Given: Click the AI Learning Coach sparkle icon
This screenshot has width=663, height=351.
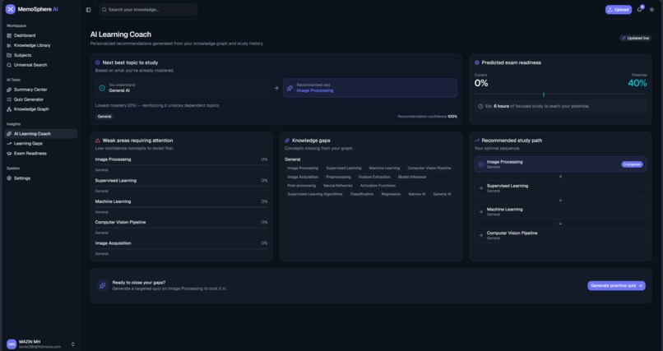Looking at the screenshot, I should pyautogui.click(x=9, y=134).
